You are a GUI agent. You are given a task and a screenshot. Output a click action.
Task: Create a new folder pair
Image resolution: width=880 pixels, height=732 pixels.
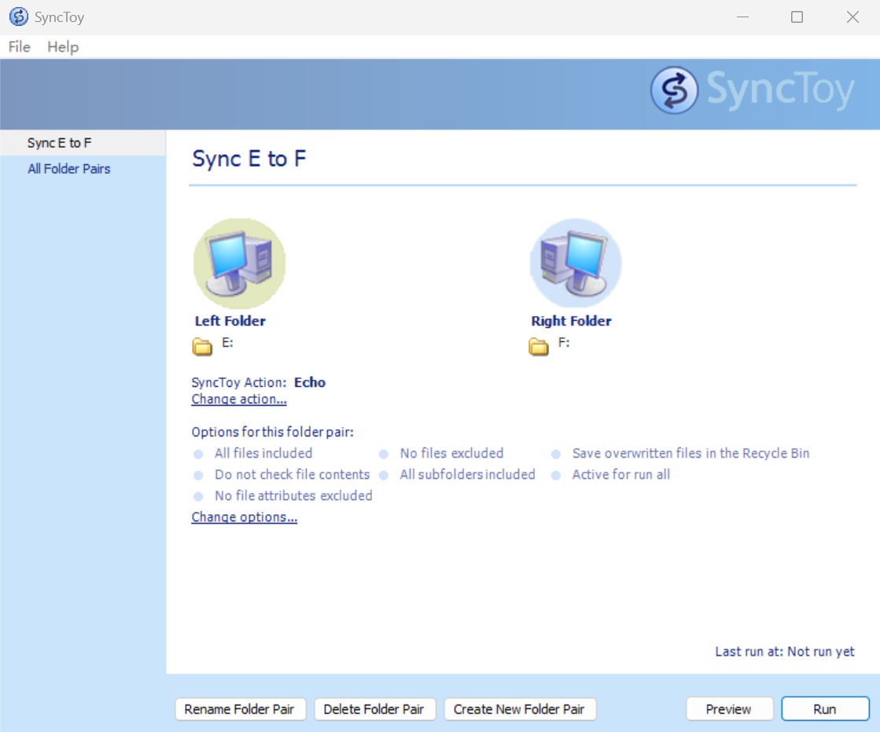coord(520,708)
